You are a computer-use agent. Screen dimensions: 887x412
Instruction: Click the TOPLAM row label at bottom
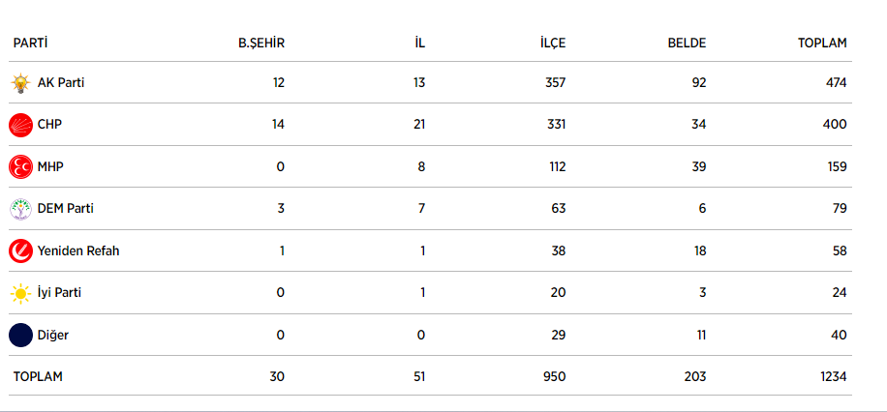38,377
